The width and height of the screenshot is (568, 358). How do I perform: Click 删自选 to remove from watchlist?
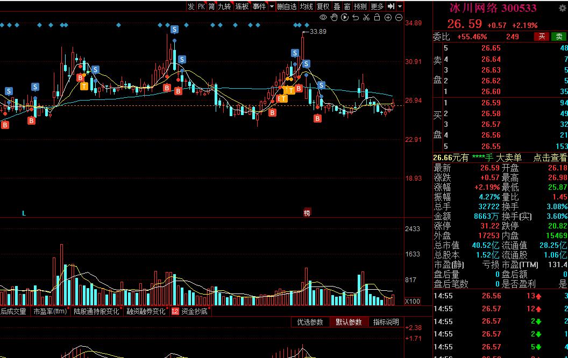click(x=287, y=6)
